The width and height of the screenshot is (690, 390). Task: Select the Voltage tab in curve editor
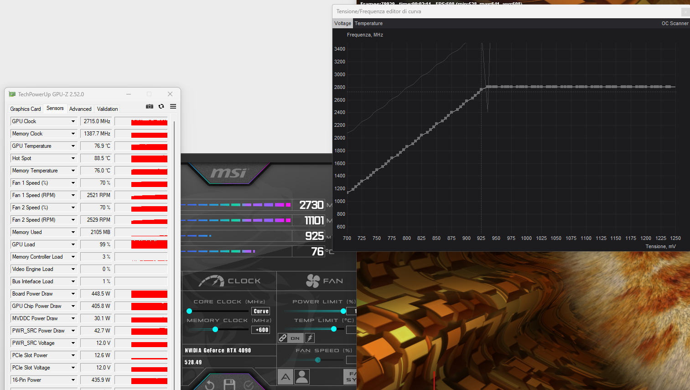pyautogui.click(x=342, y=23)
